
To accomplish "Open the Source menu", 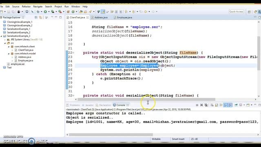I will pyautogui.click(x=15, y=7).
